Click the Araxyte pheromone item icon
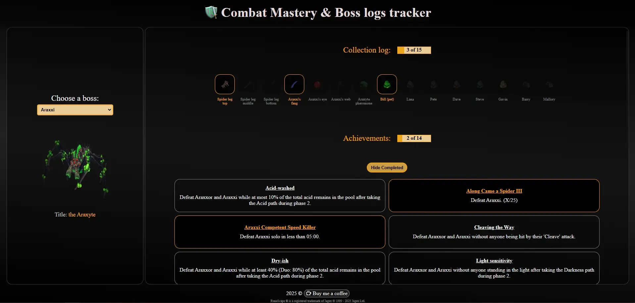Image resolution: width=635 pixels, height=303 pixels. click(364, 85)
